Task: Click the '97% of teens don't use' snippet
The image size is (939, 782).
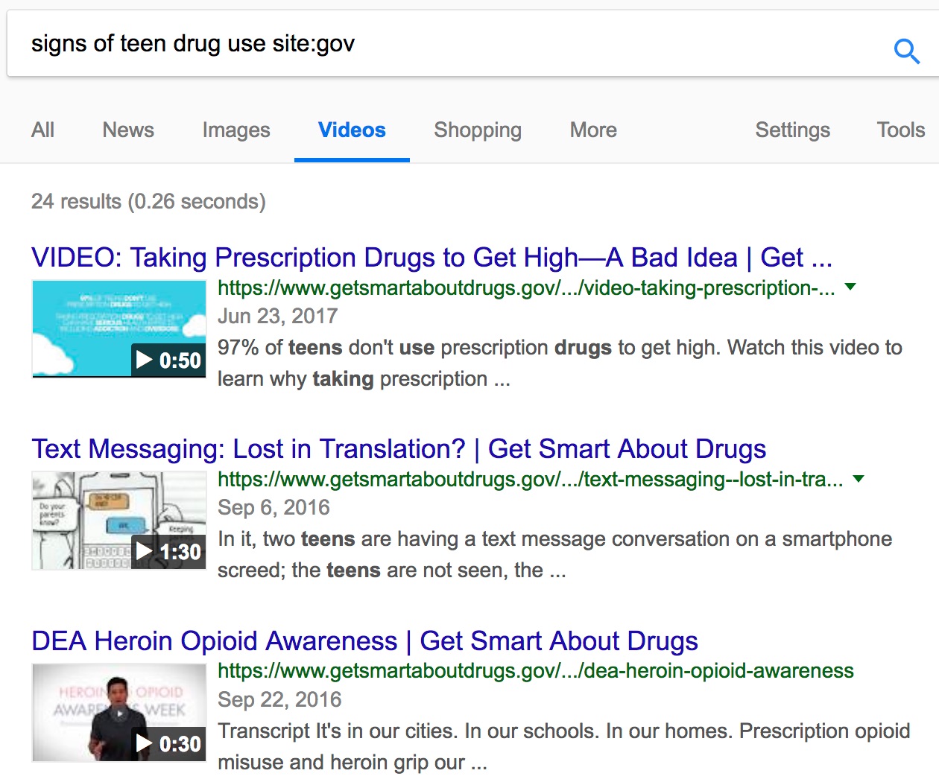Action: coord(560,363)
